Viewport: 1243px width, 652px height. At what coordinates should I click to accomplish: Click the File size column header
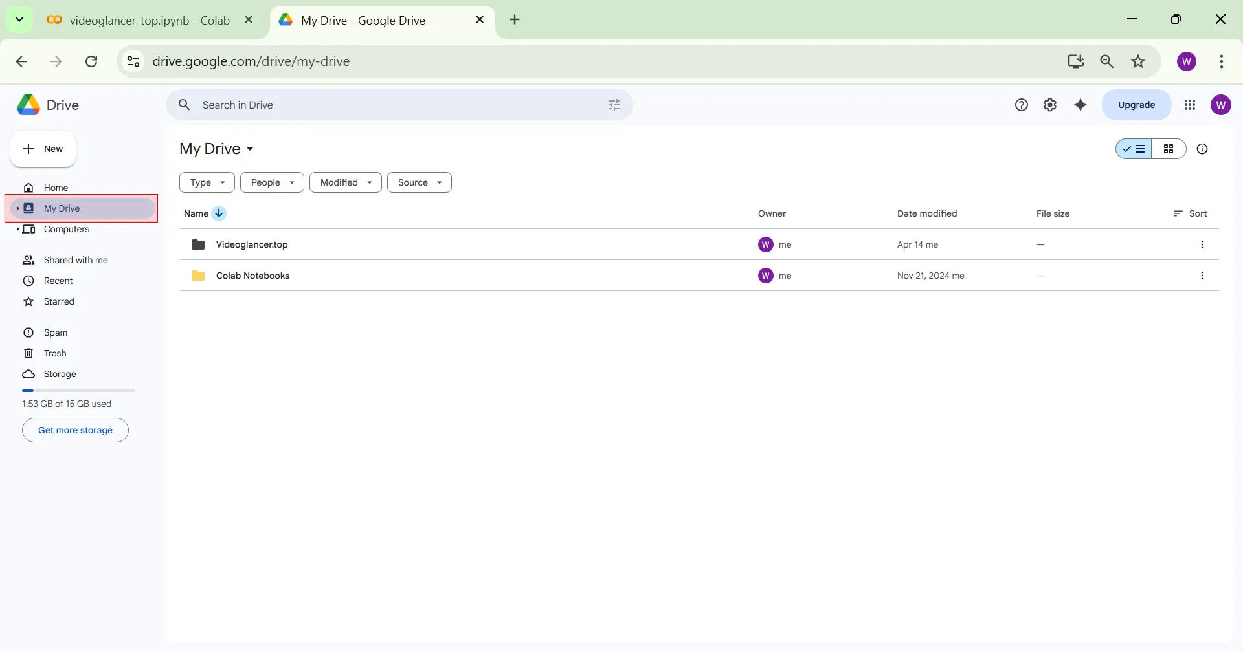1053,213
